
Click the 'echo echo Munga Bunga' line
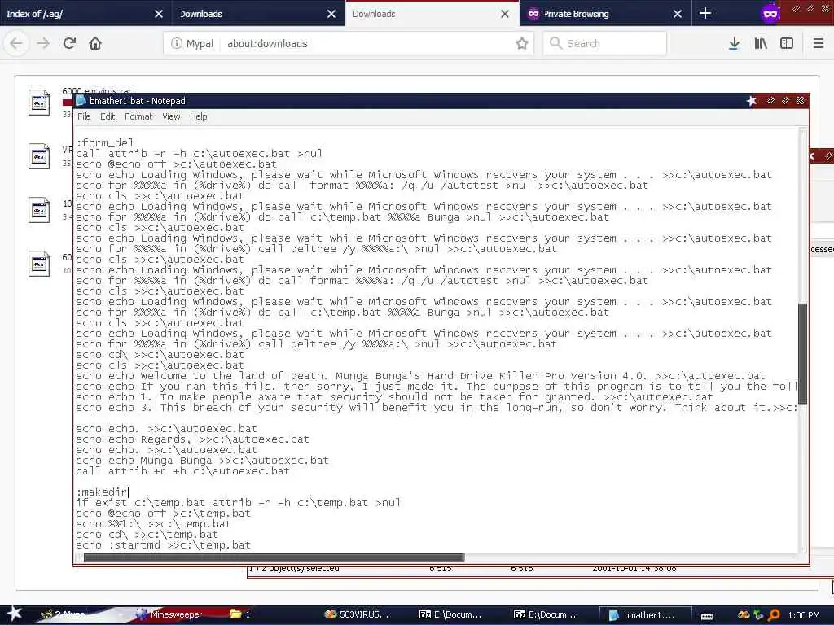202,461
